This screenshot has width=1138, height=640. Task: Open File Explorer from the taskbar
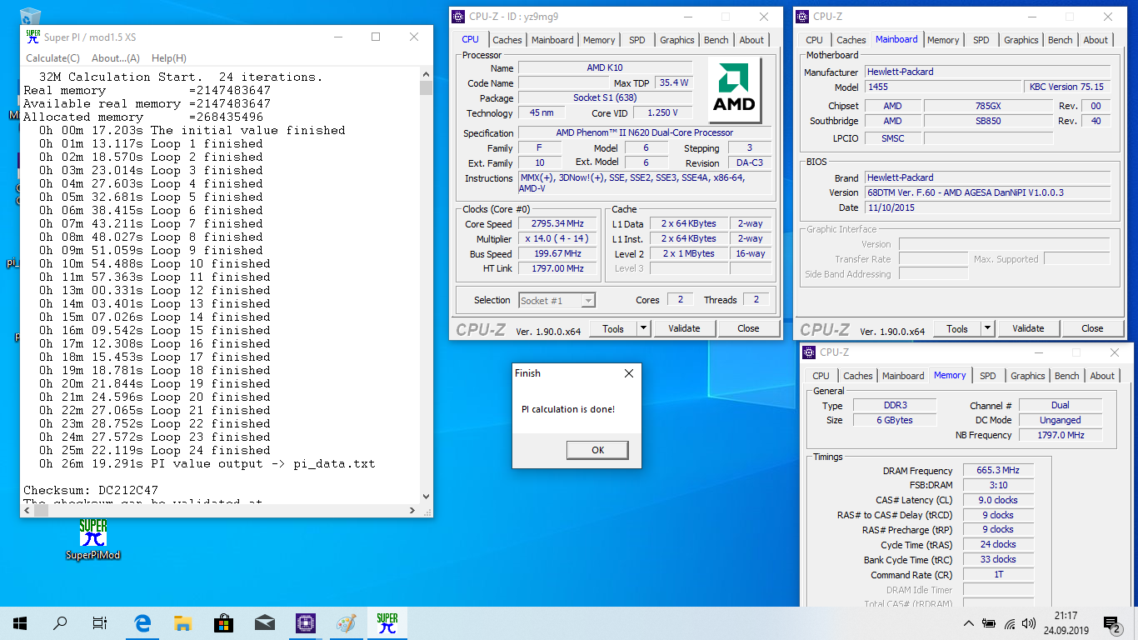(x=183, y=622)
